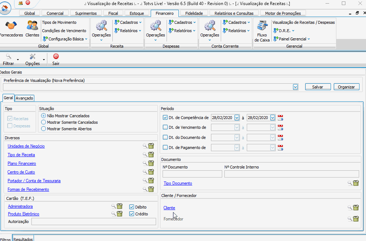Click the clear icon for Plano Financeiro
Viewport: 366px width, 241px height.
(151, 163)
